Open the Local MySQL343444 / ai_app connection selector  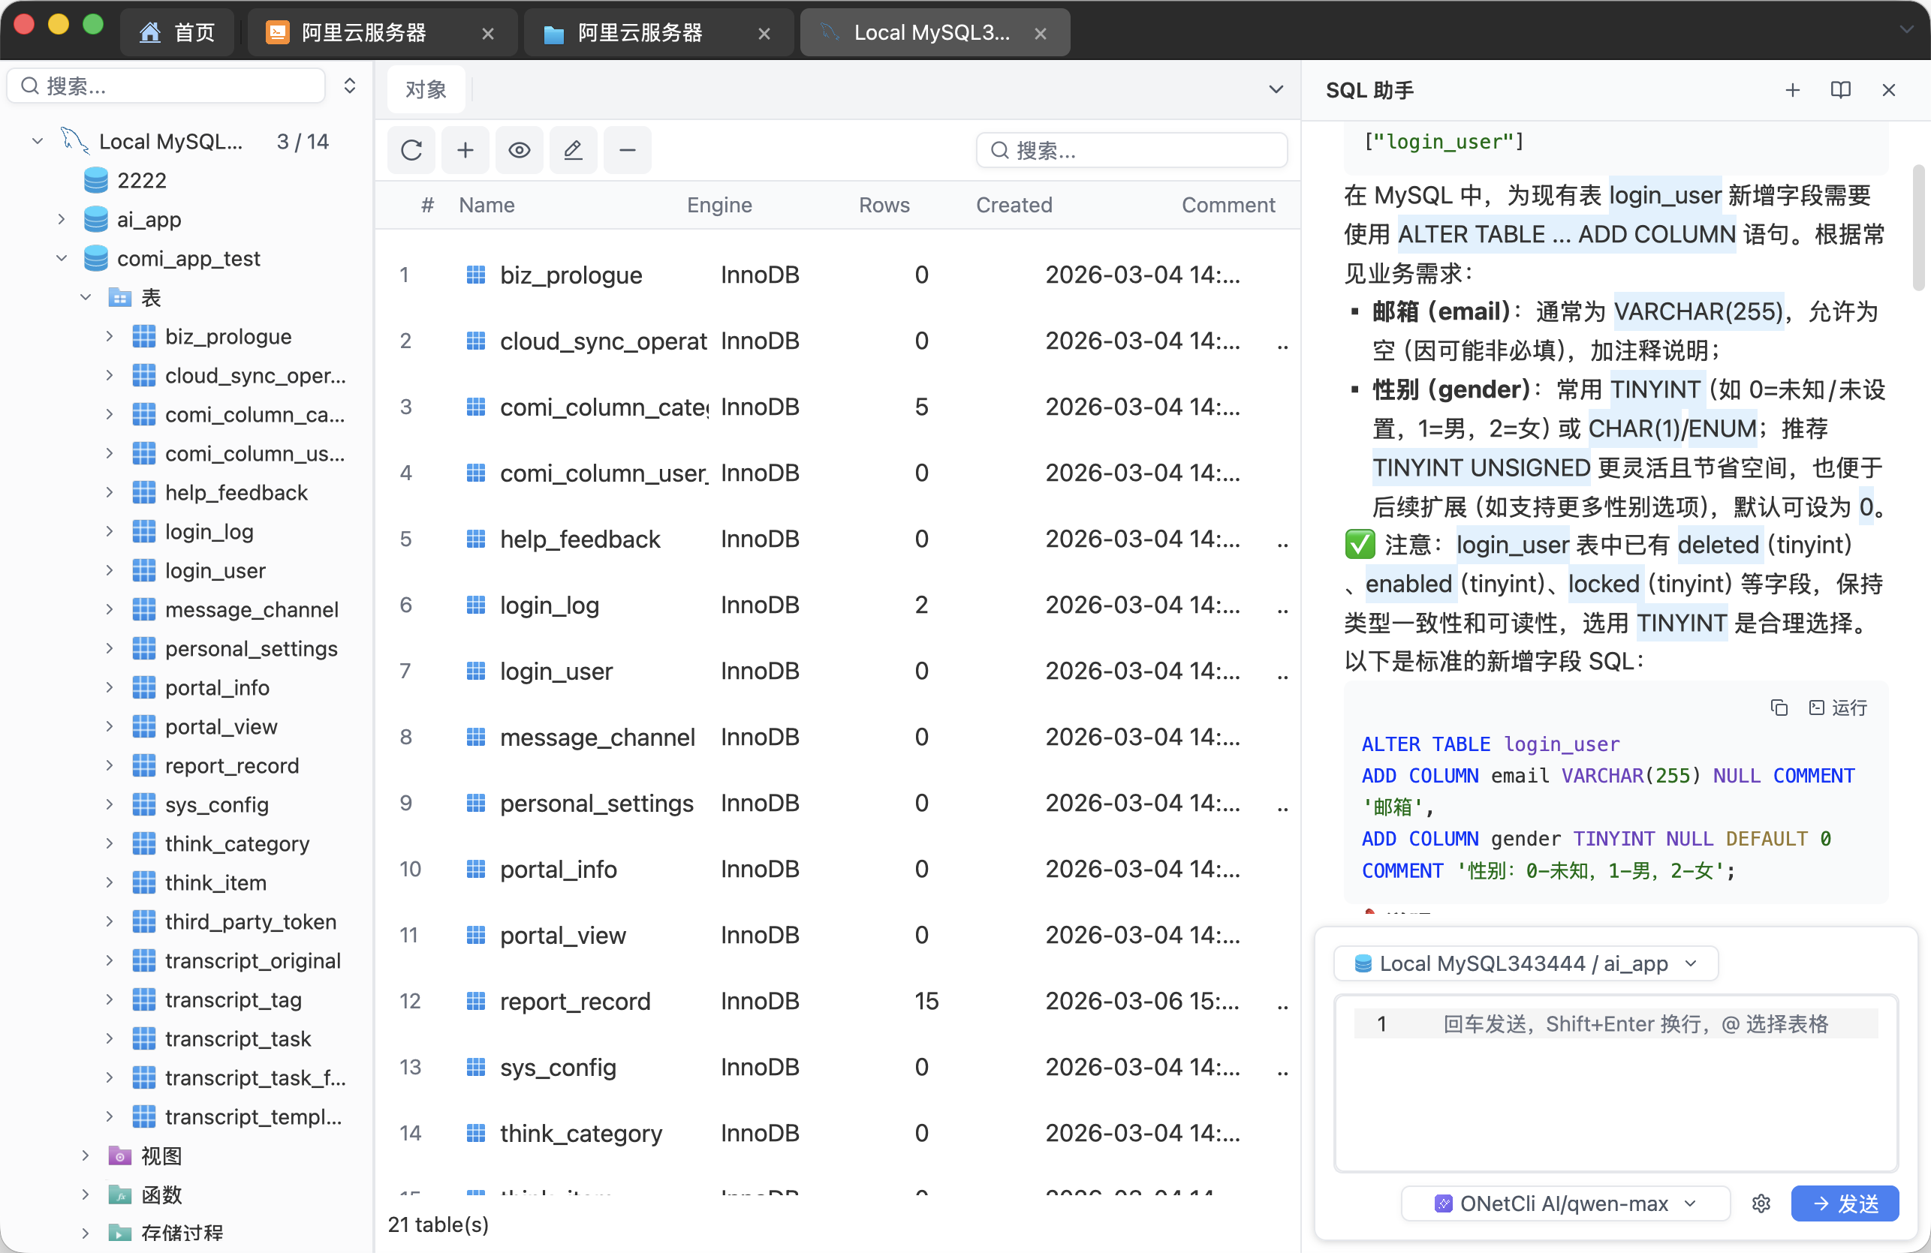1527,963
